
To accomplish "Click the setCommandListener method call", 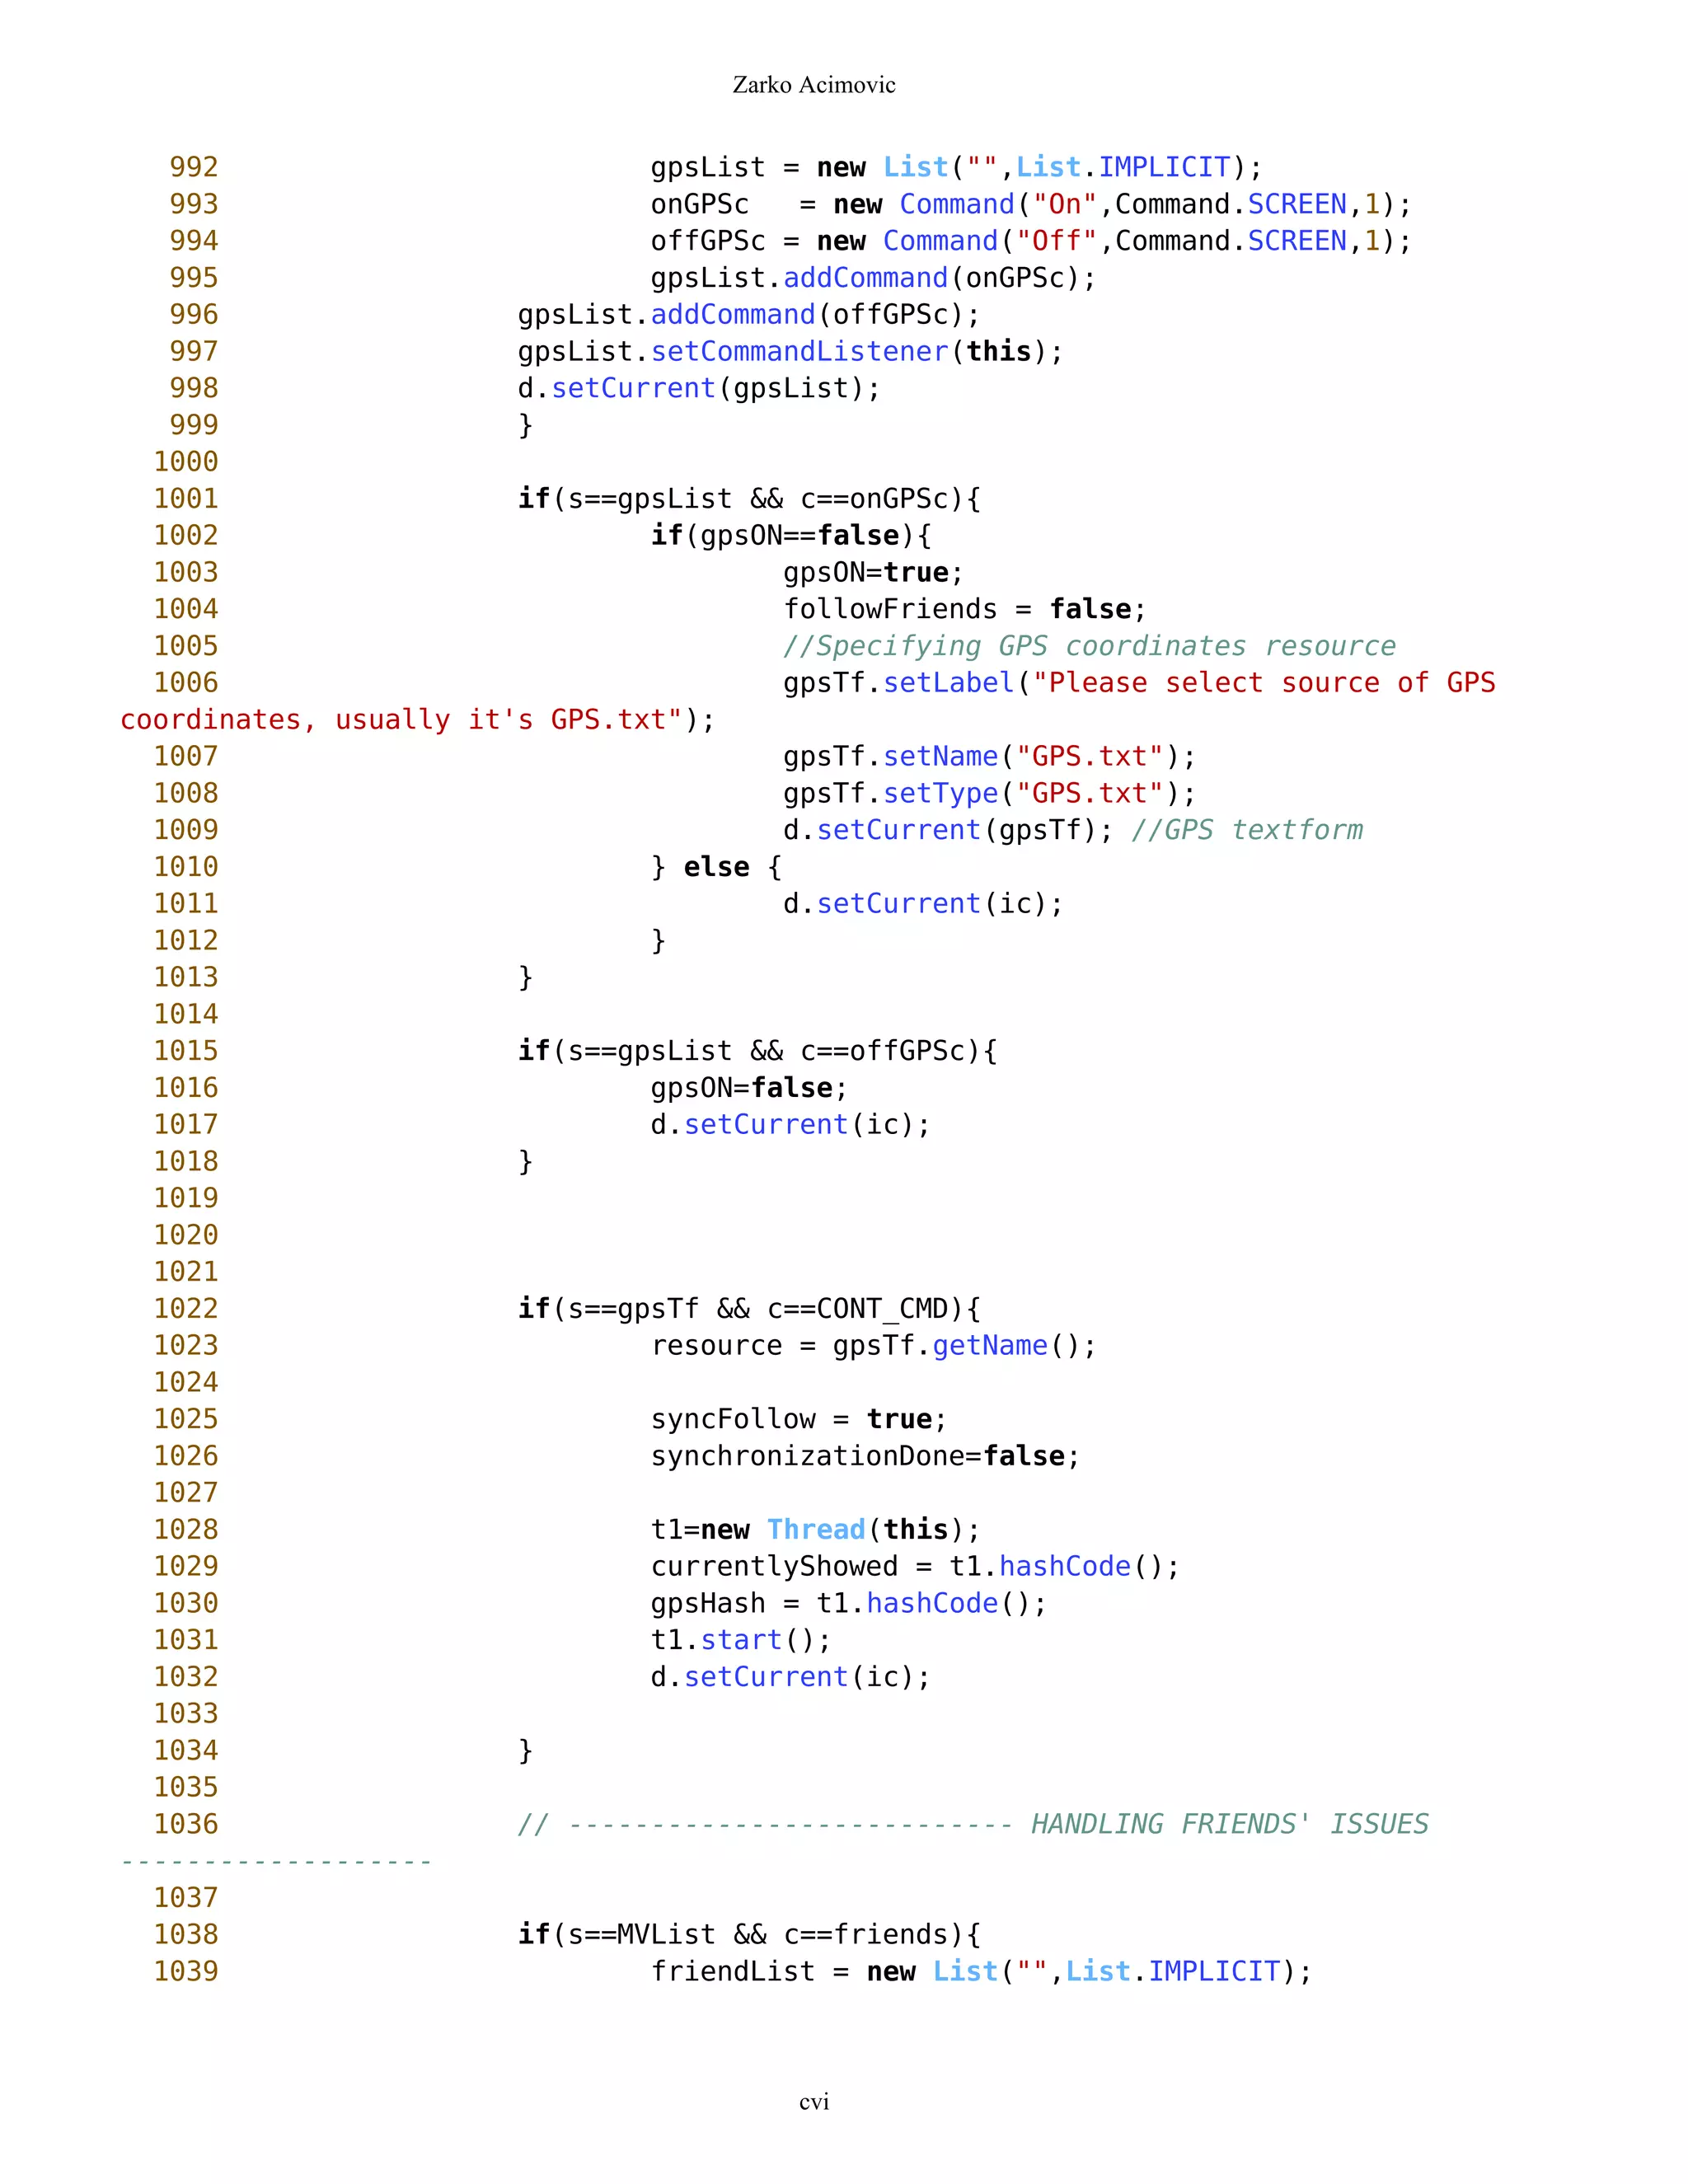I will 798,351.
